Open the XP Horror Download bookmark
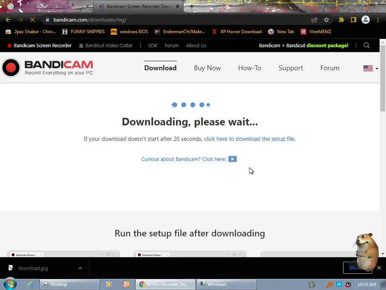386x290 pixels. point(237,32)
